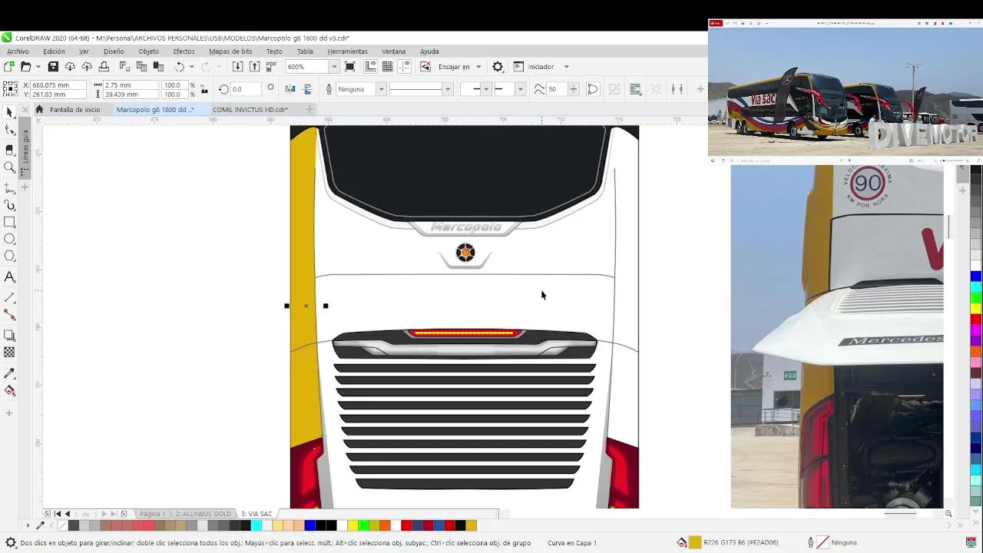983x553 pixels.
Task: Open the start arrowhead dropdown
Action: click(486, 89)
